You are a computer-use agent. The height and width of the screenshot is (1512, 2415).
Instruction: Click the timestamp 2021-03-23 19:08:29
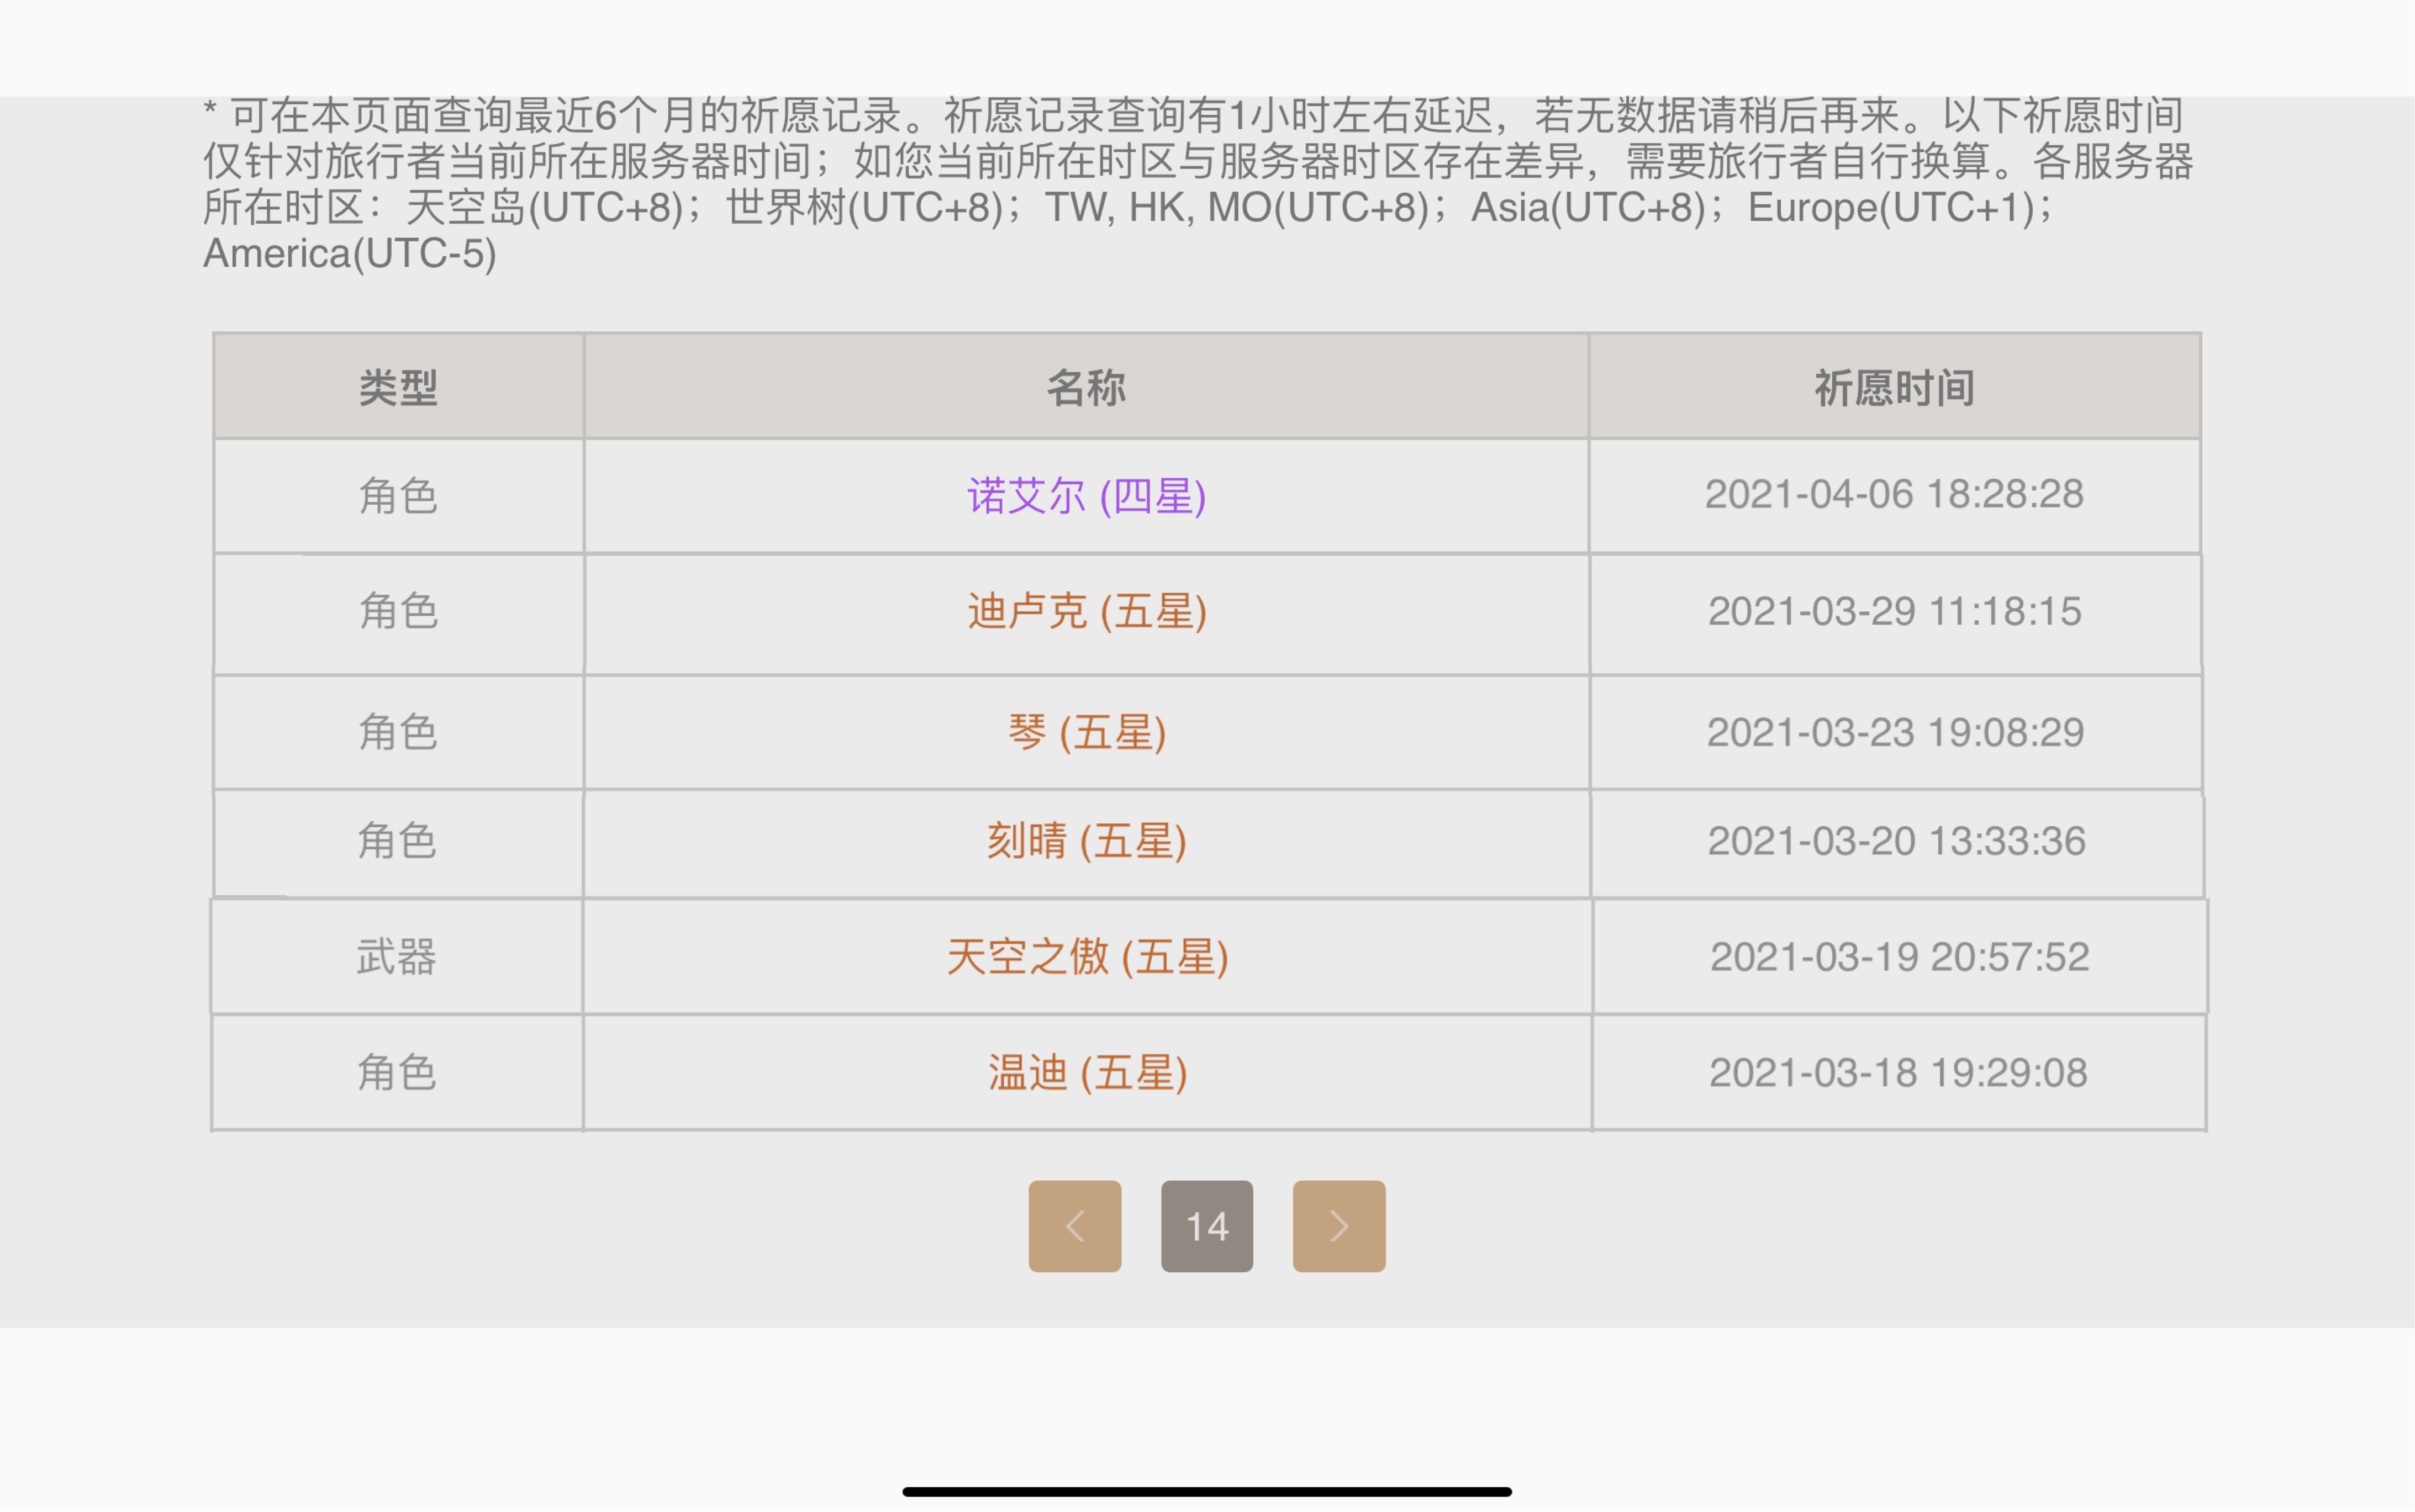1895,733
